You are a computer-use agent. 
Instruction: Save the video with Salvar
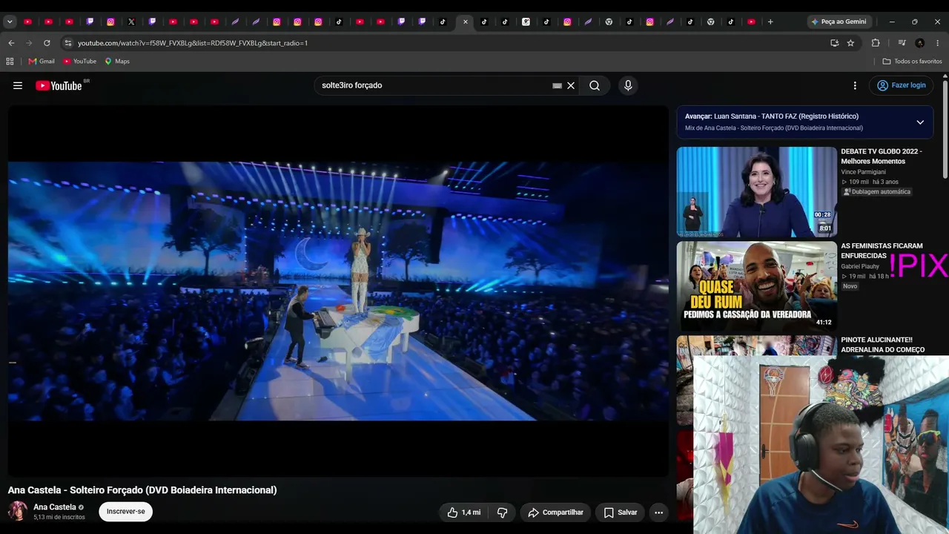(620, 512)
